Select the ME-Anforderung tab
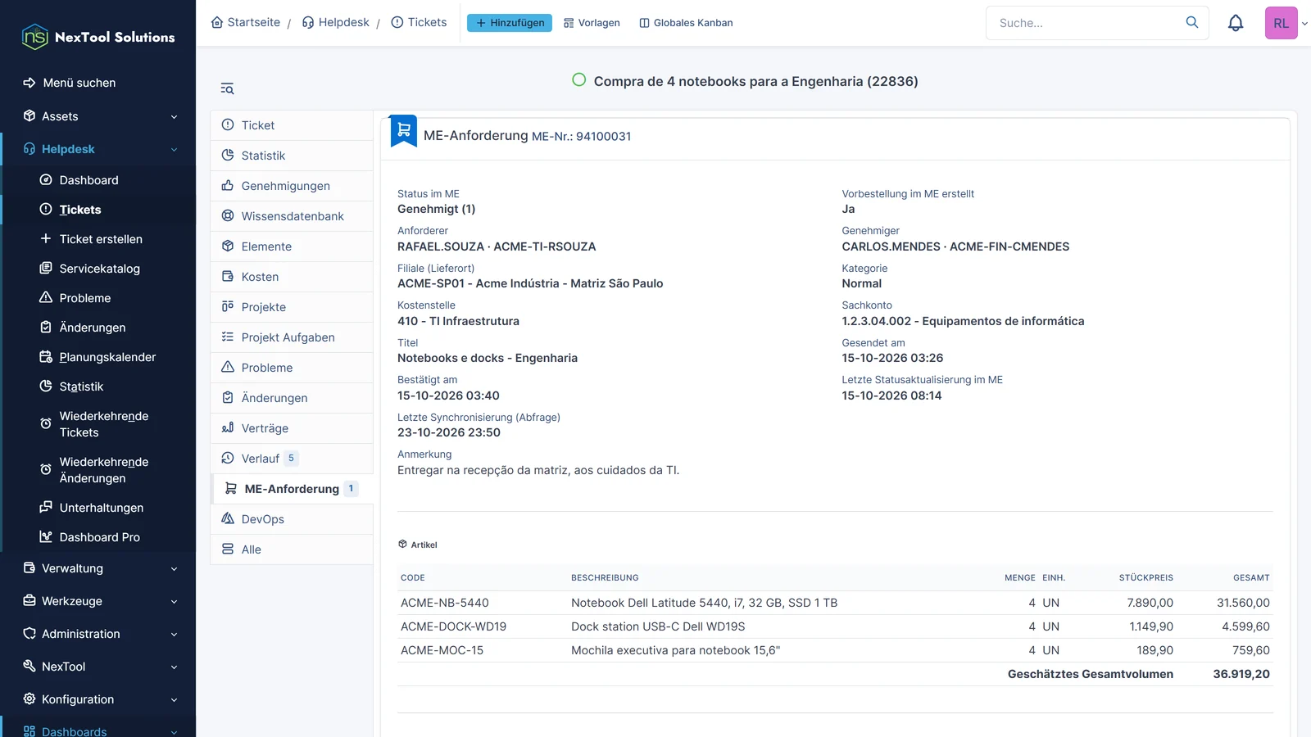This screenshot has height=737, width=1311. pos(292,489)
